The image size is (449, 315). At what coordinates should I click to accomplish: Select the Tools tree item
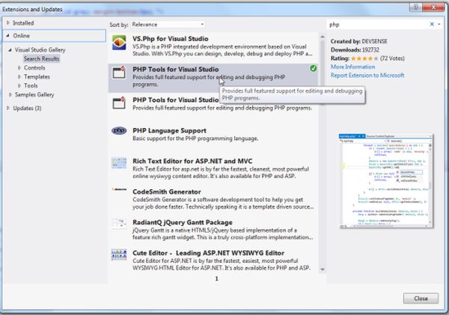point(31,85)
